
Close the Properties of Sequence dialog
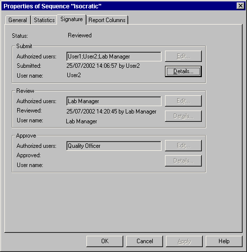241,6
